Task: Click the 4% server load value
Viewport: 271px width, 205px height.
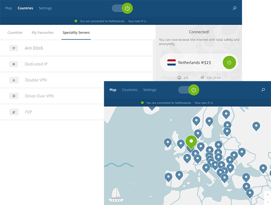Action: [x=186, y=78]
